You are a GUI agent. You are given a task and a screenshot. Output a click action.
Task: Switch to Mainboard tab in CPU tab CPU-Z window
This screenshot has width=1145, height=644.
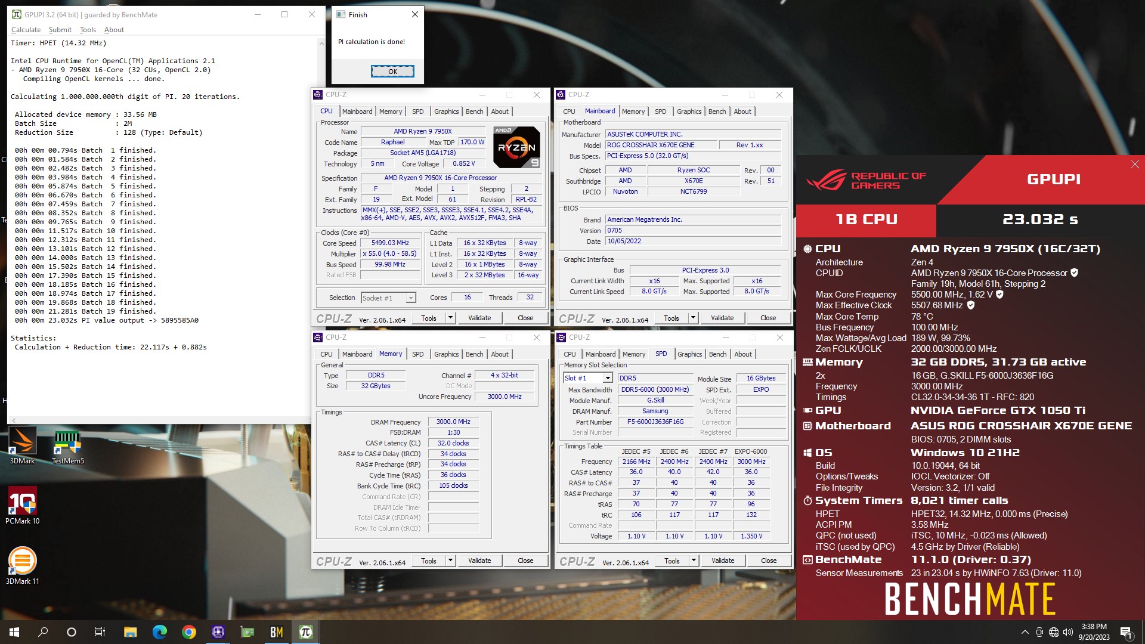tap(357, 112)
